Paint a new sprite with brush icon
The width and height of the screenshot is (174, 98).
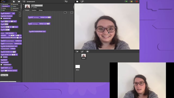click(x=82, y=51)
